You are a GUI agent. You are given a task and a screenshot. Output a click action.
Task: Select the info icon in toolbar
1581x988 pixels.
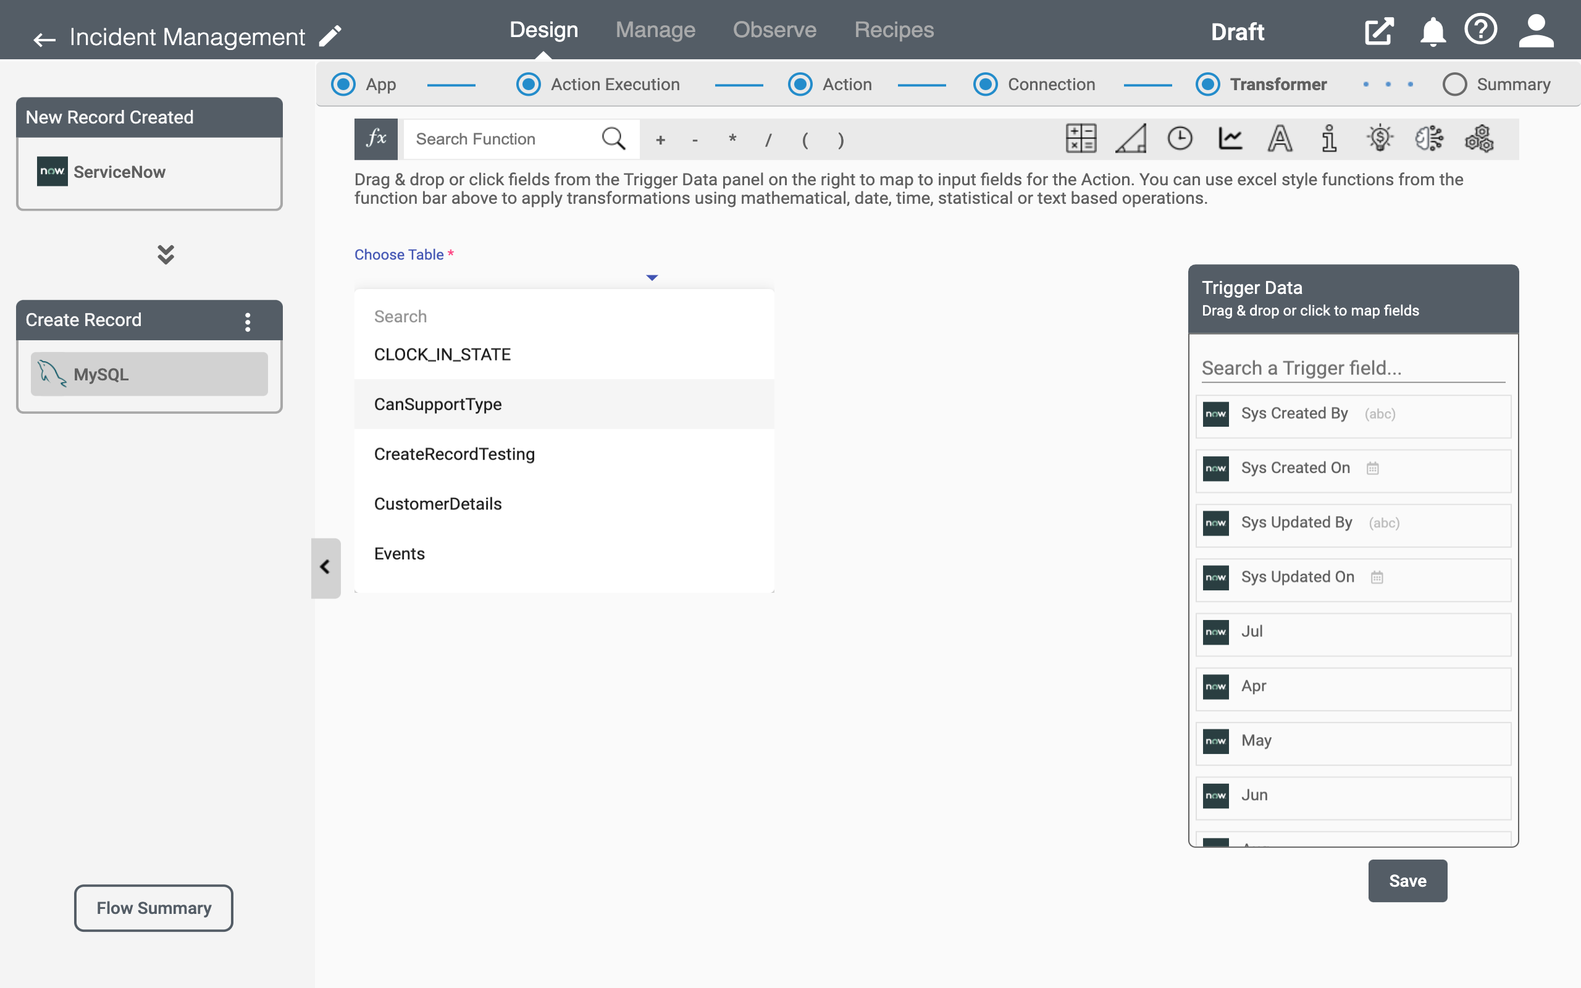tap(1328, 139)
